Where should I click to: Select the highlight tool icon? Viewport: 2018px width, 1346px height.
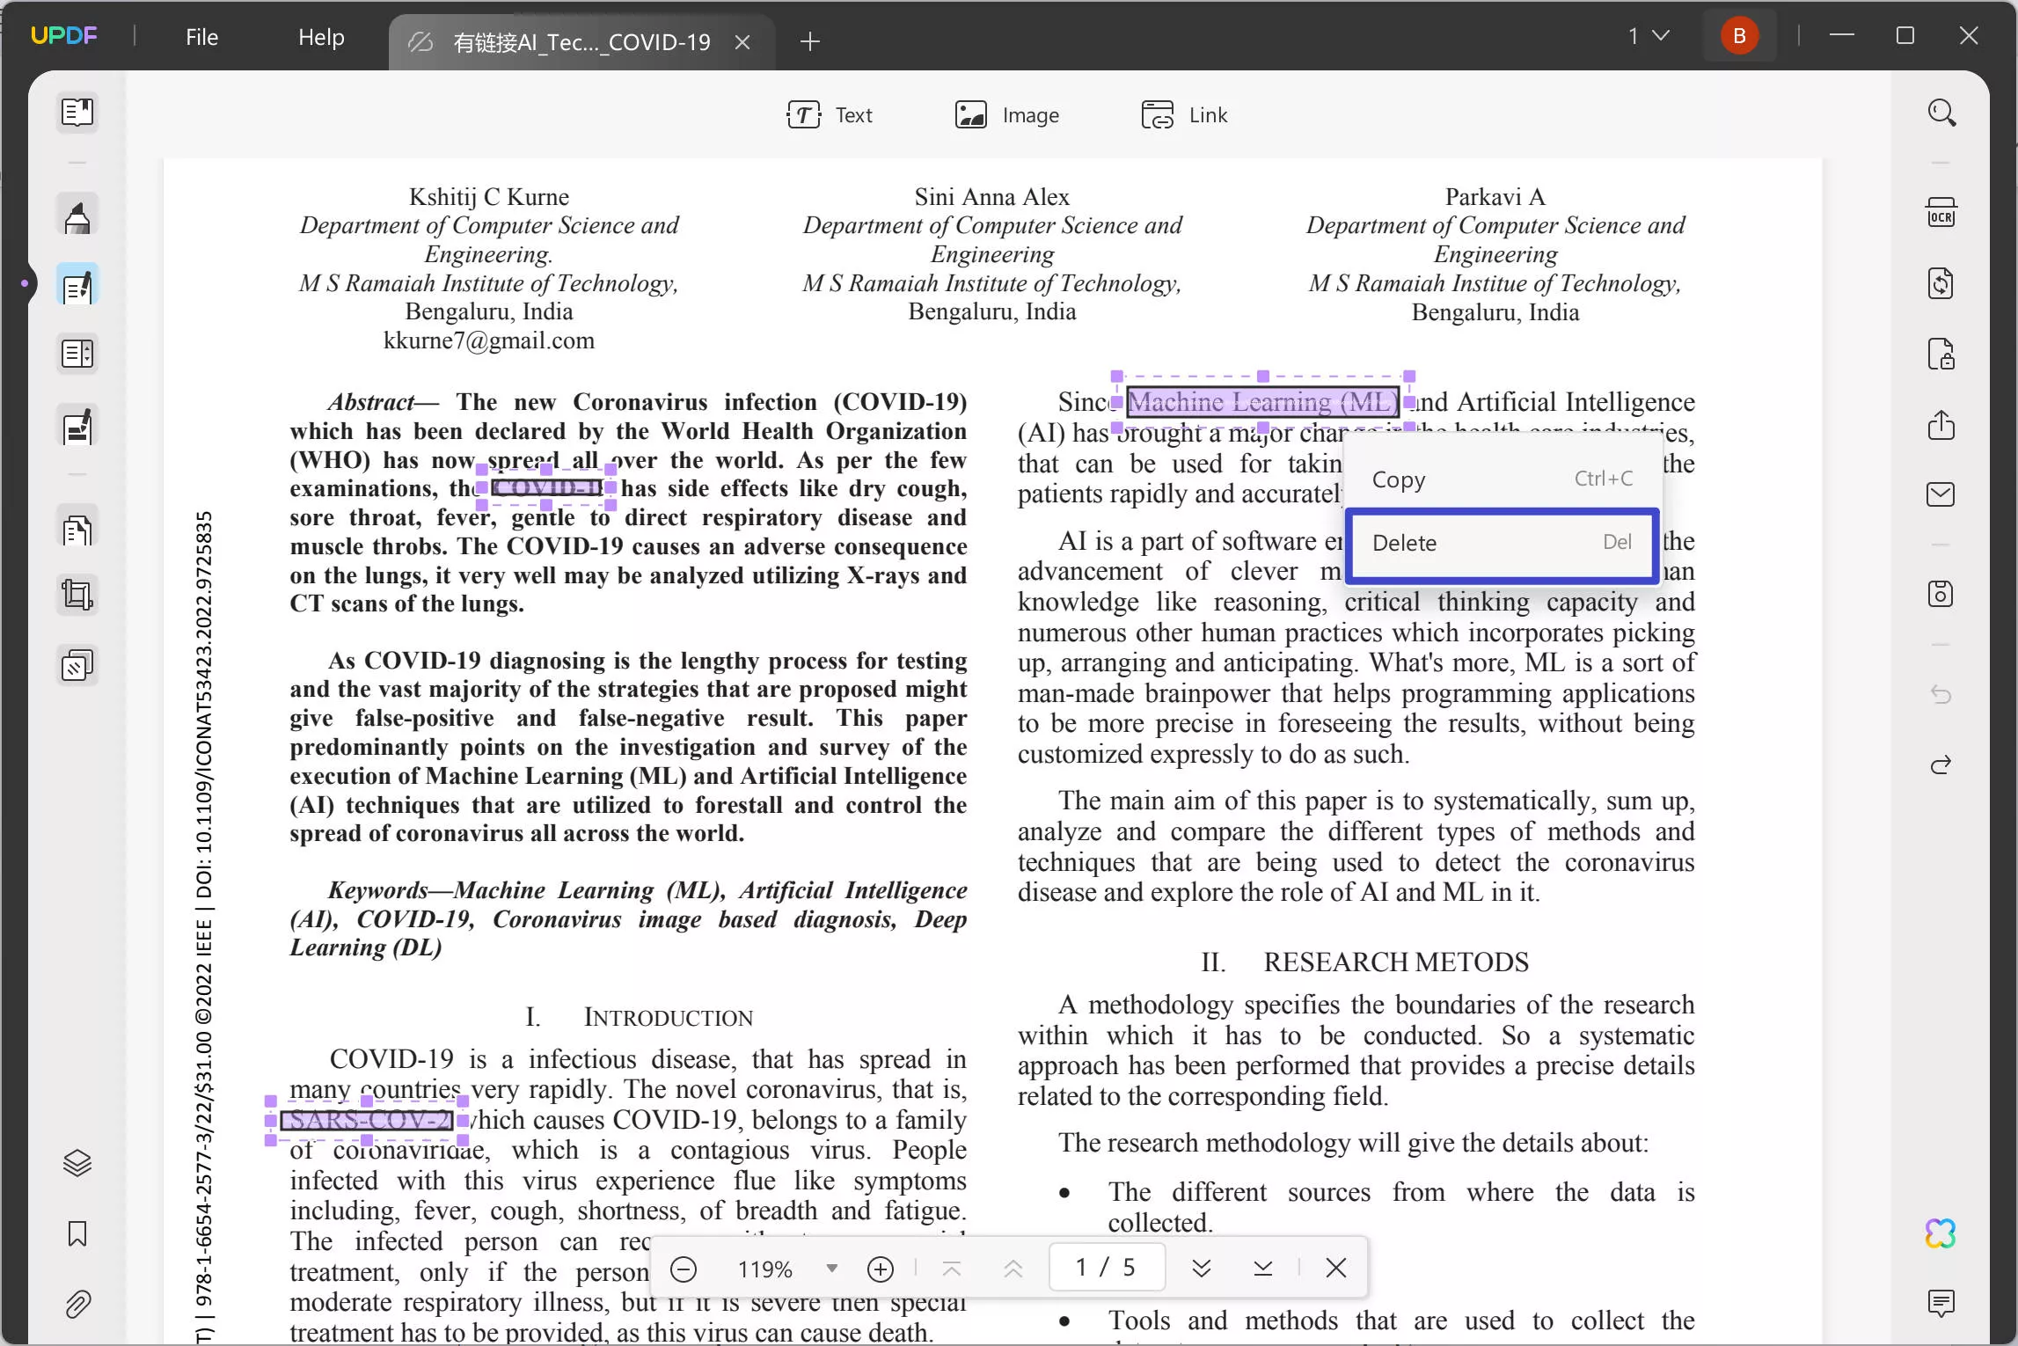pyautogui.click(x=77, y=216)
